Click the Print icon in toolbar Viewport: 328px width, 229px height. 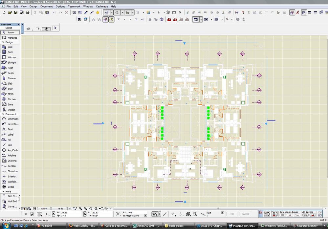pos(27,12)
